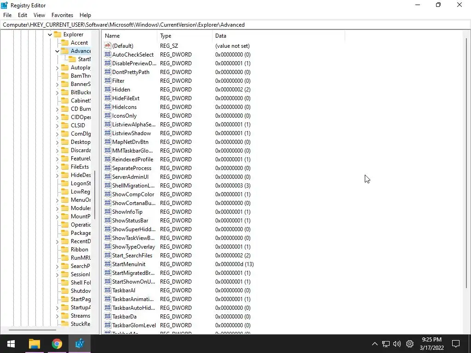Viewport: 471px width, 353px height.
Task: Click the Hidden DWORD icon
Action: (108, 89)
